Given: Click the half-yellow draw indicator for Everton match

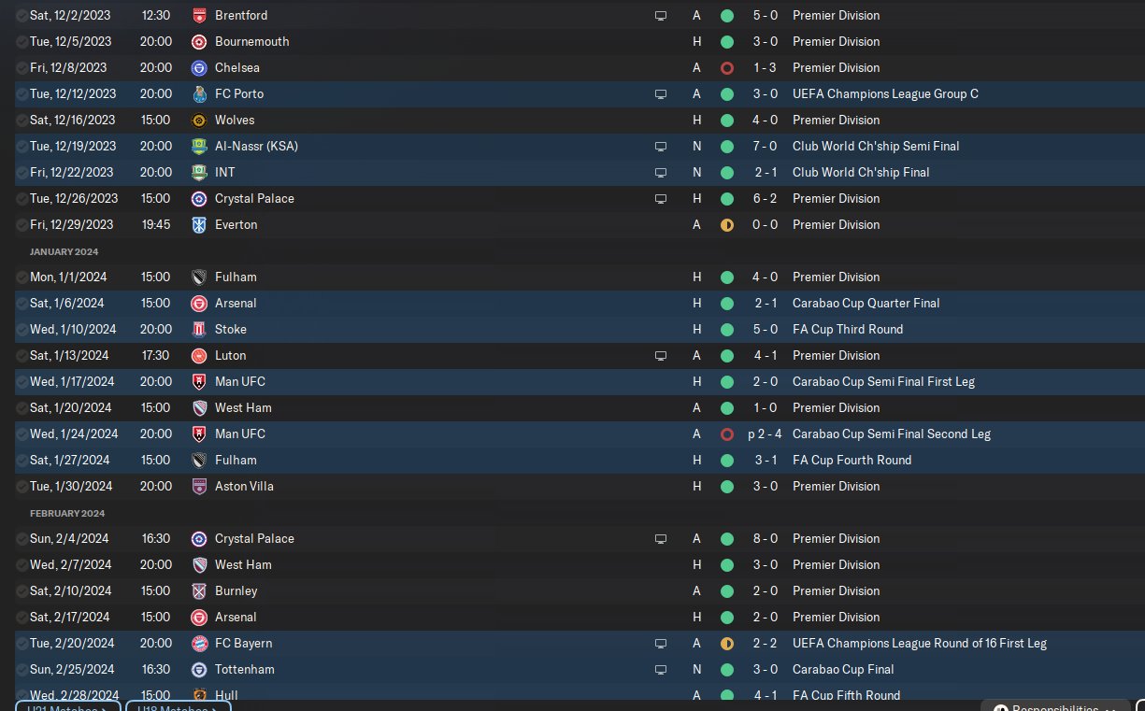Looking at the screenshot, I should [727, 225].
